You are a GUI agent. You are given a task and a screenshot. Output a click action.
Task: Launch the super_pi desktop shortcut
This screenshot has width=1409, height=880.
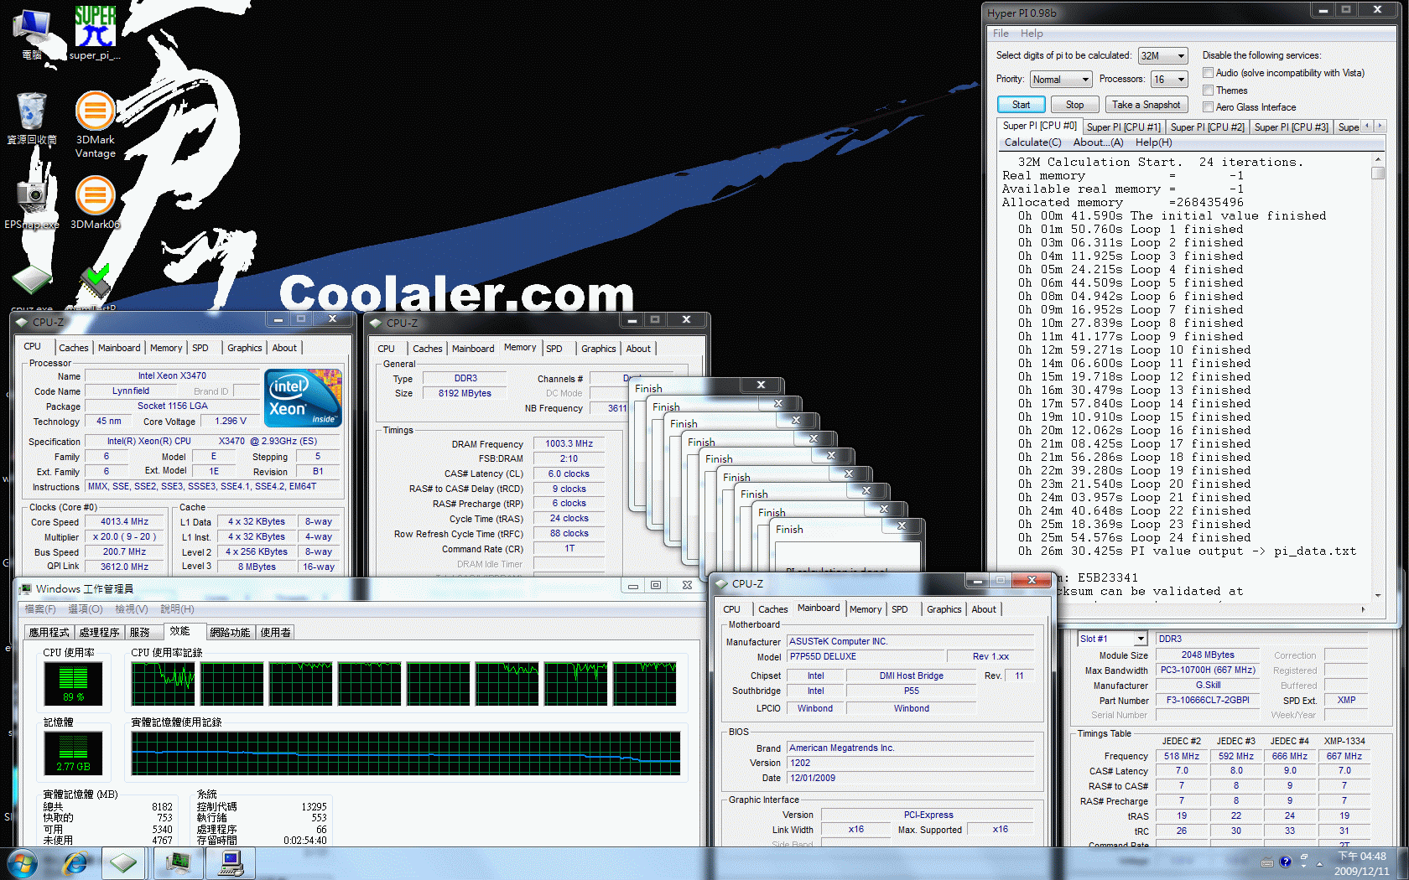point(95,34)
